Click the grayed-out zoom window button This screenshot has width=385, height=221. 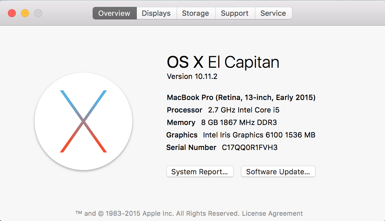tap(38, 13)
